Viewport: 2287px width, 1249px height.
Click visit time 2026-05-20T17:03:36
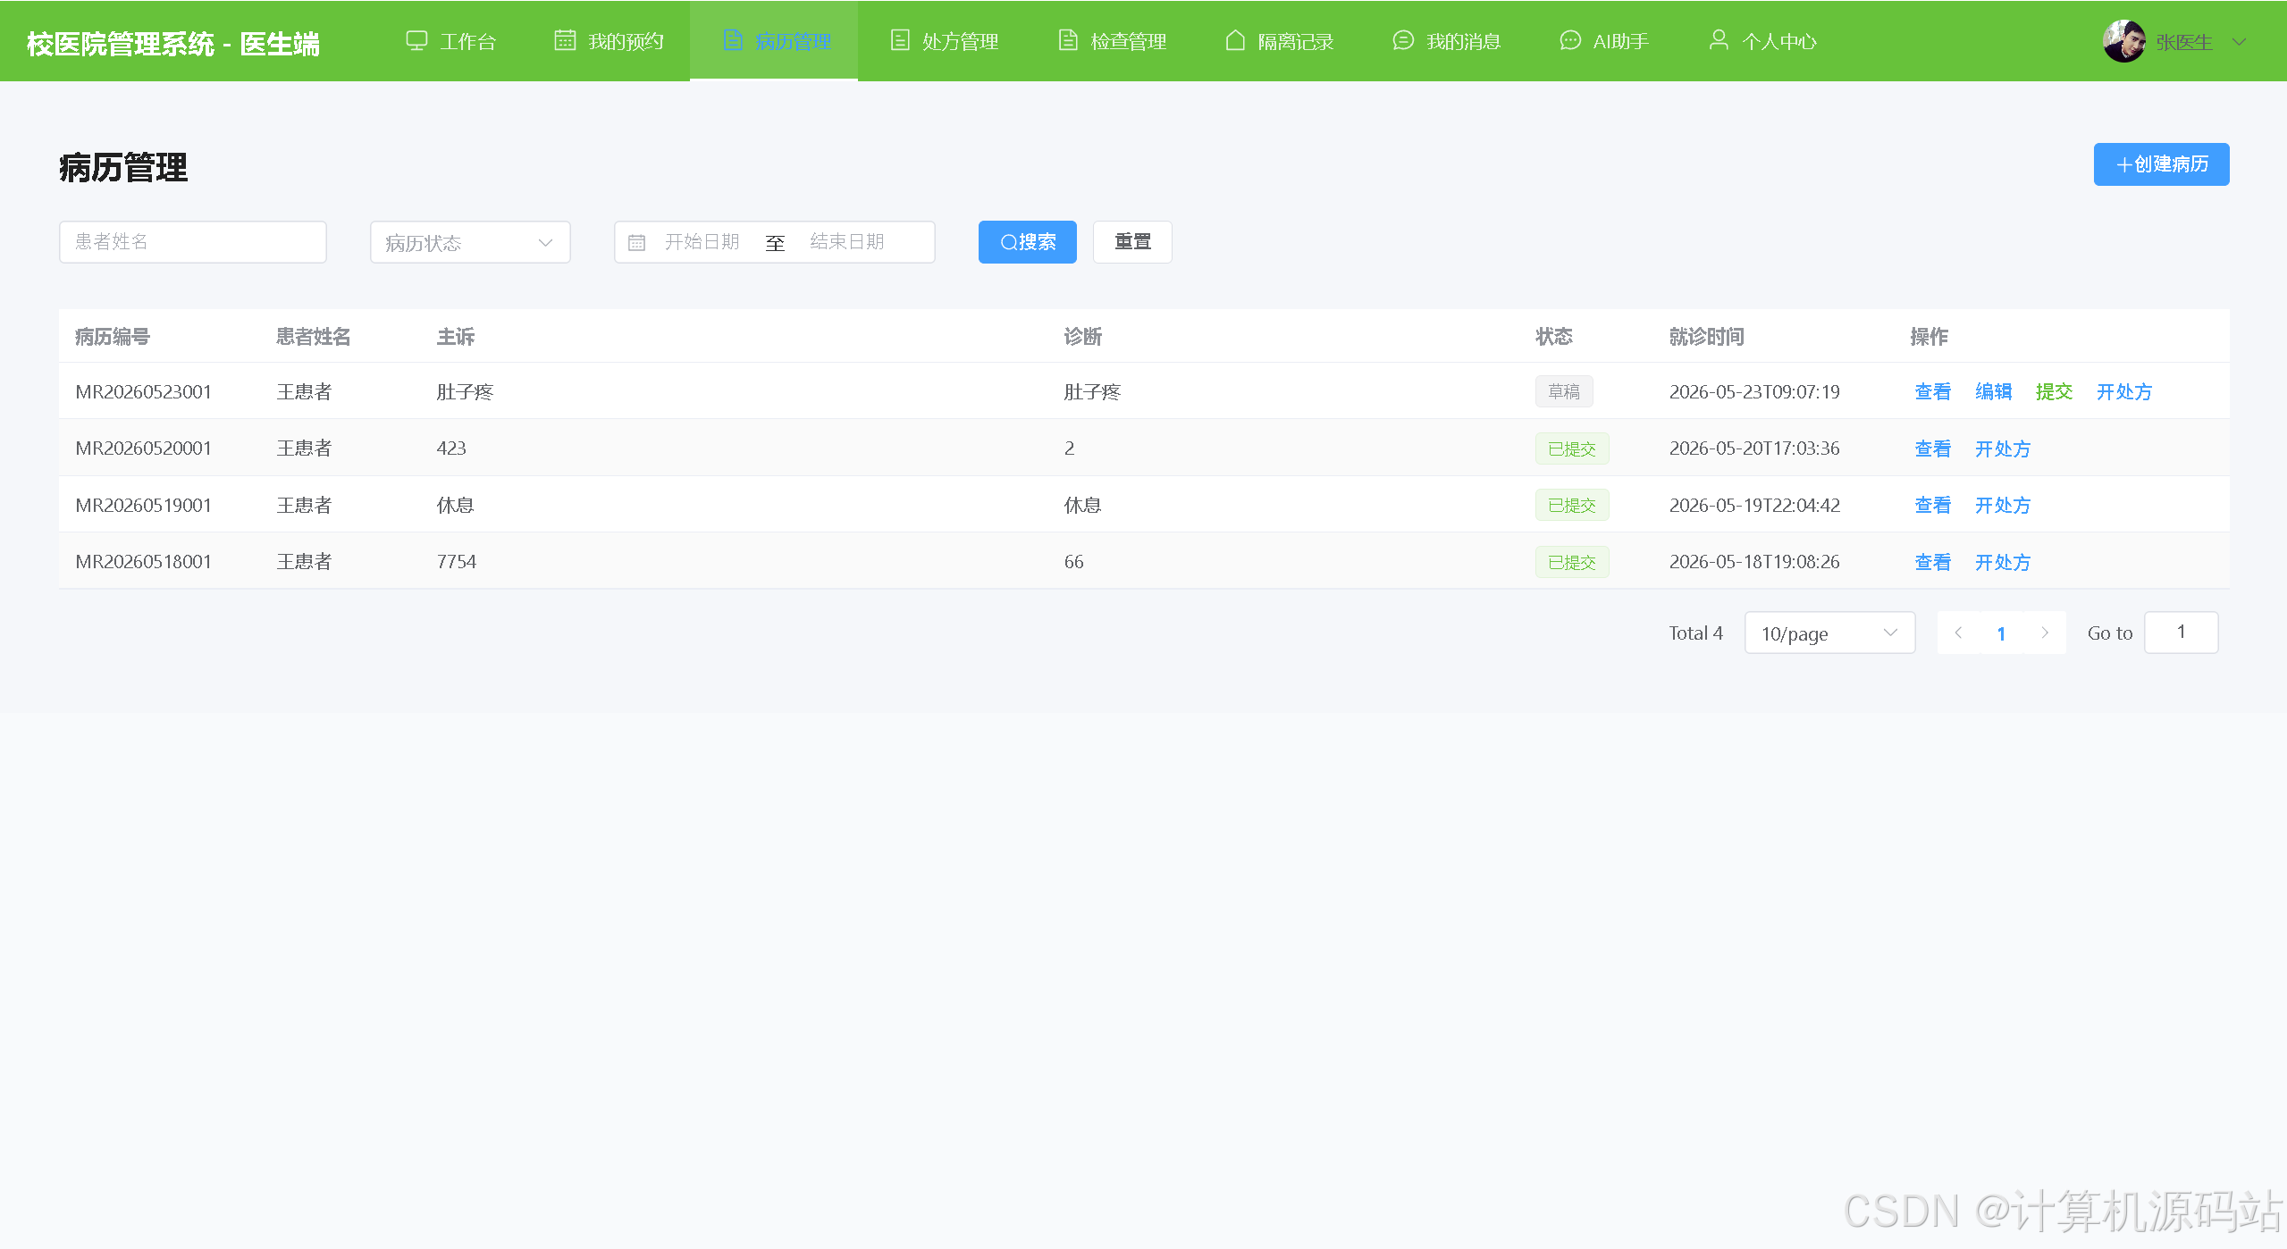1754,448
